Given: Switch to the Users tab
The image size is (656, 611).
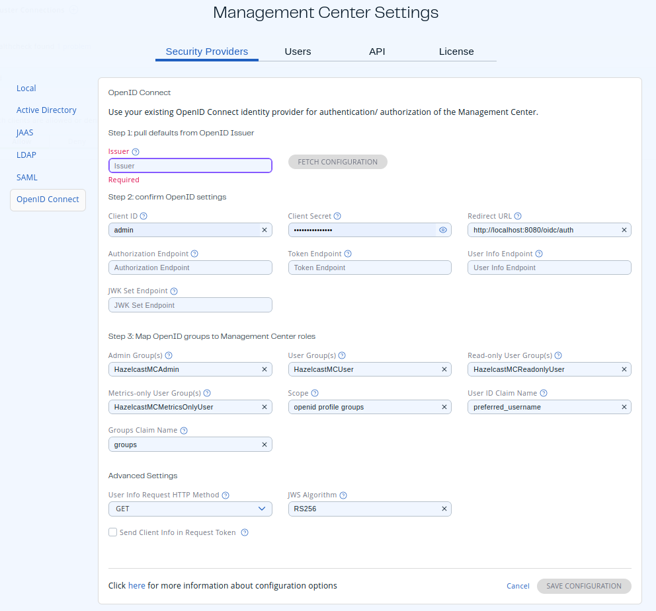Looking at the screenshot, I should [298, 52].
